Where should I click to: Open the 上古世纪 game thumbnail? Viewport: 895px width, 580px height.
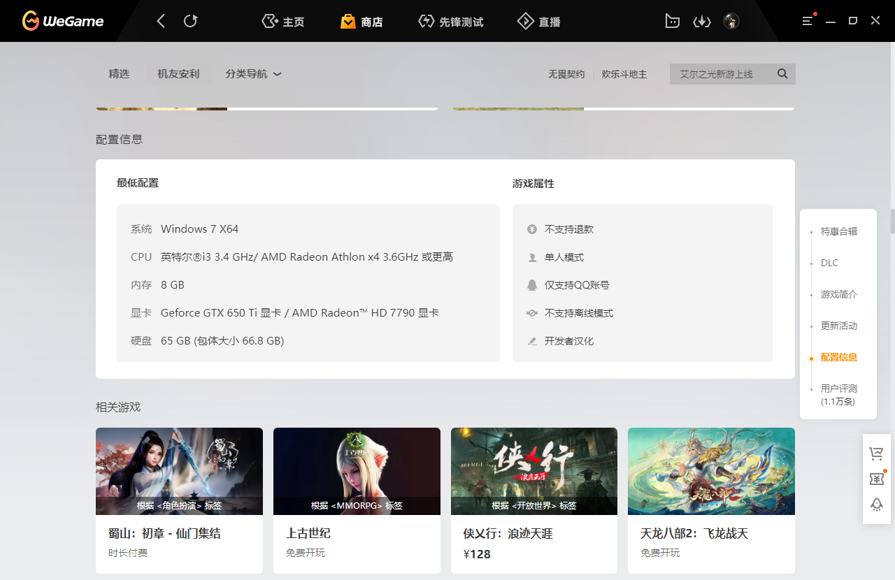(x=357, y=471)
